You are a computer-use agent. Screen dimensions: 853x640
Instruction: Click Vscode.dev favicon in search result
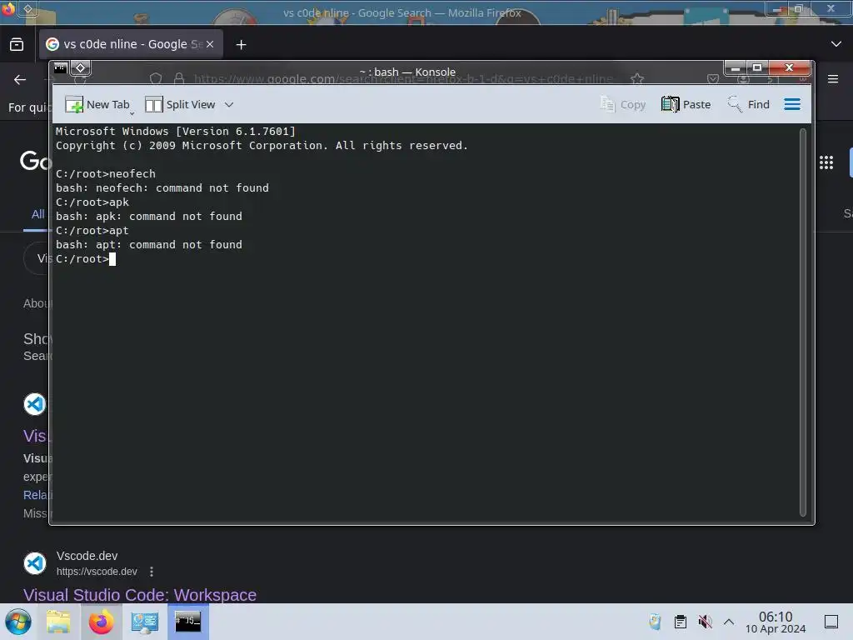(x=35, y=563)
